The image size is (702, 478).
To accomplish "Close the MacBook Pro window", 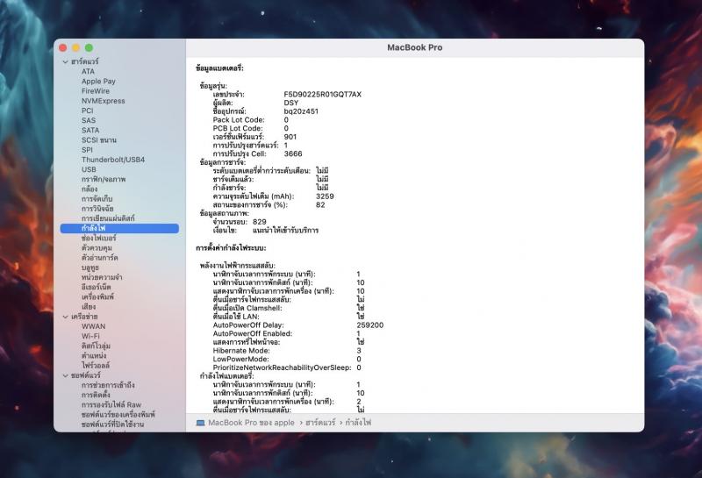I will pos(63,48).
